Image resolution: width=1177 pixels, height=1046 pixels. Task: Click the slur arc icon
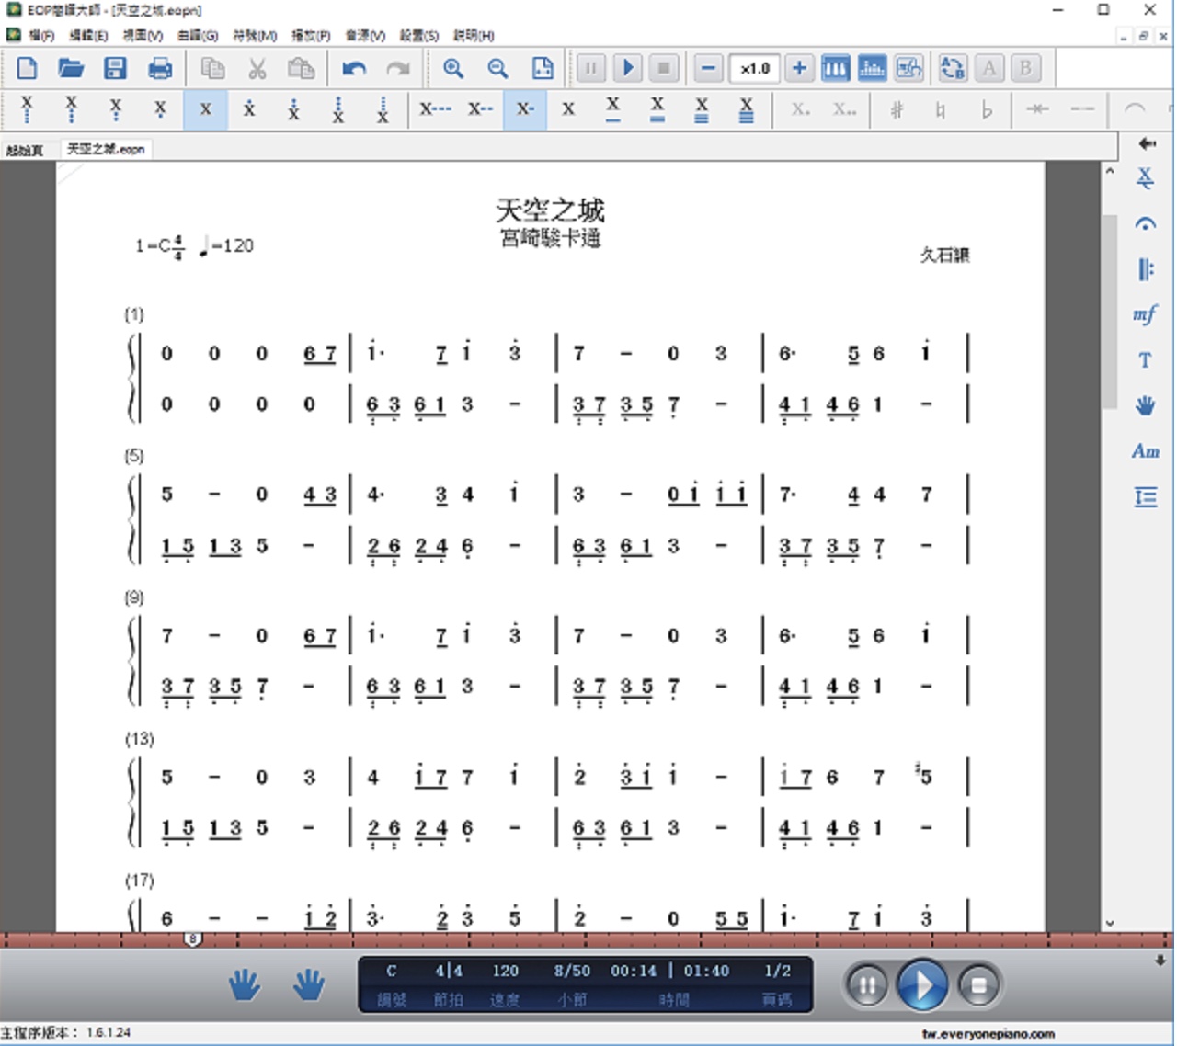tap(1135, 109)
